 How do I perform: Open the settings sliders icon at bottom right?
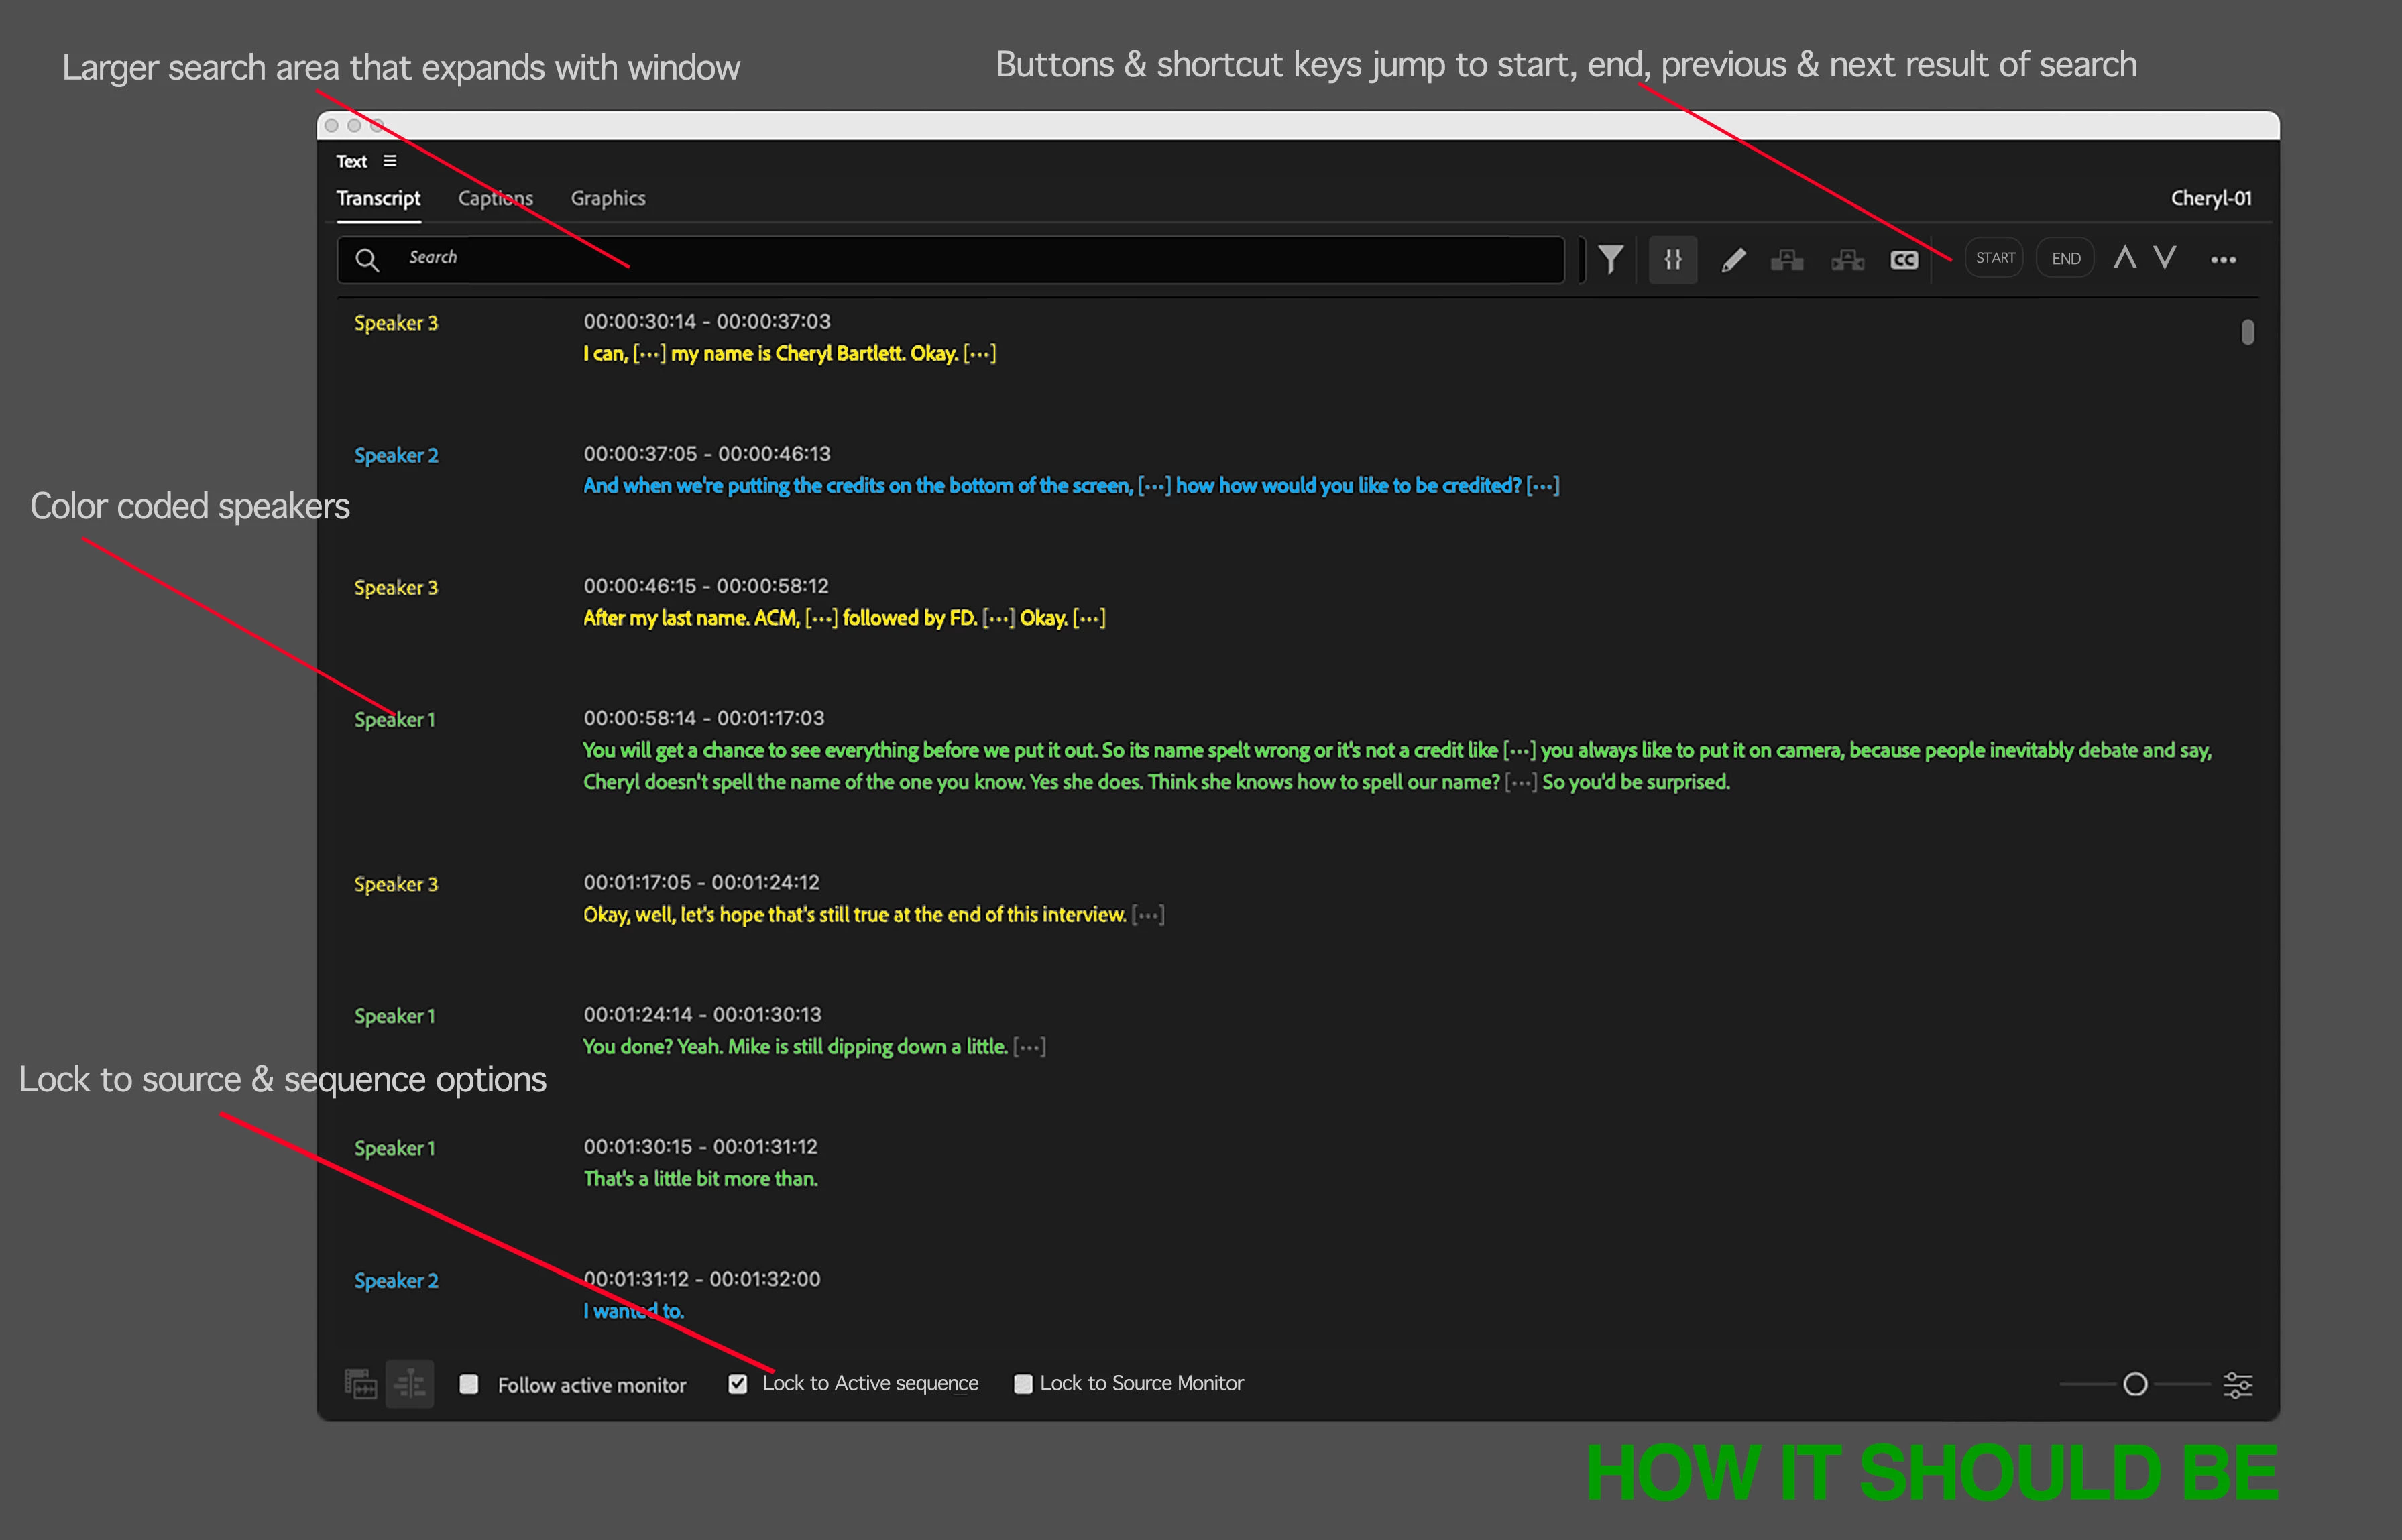[x=2237, y=1385]
